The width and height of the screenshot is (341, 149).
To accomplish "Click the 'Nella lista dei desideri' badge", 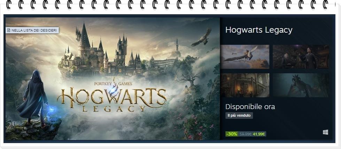I will [32, 31].
